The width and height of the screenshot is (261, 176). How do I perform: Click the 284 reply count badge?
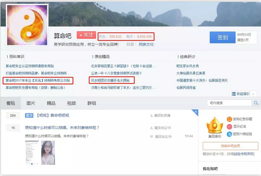[x=13, y=115]
